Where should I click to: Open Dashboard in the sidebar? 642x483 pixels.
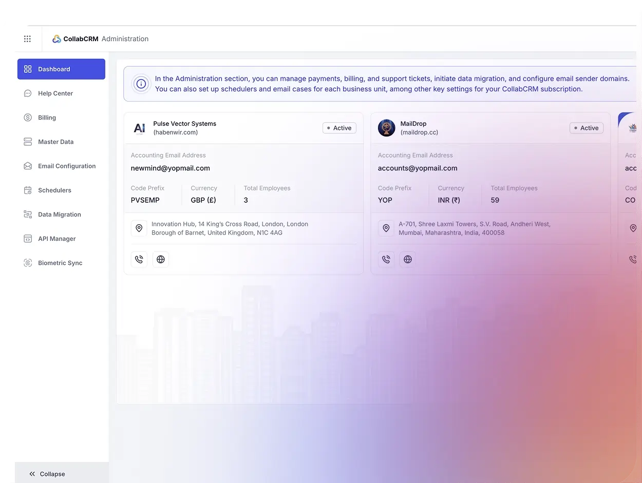click(x=61, y=69)
